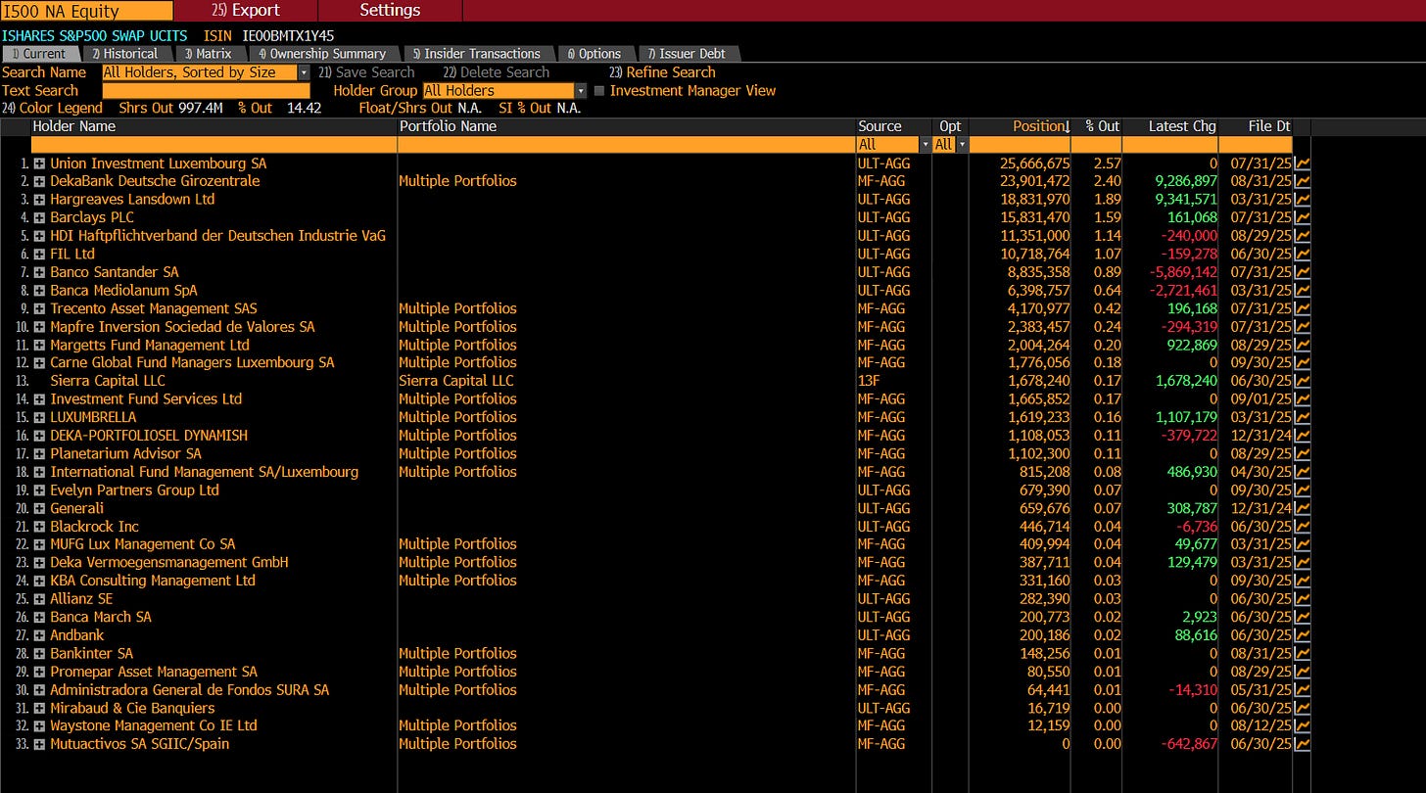Sort by the Latest Chg column header
The image size is (1426, 793).
pyautogui.click(x=1182, y=126)
